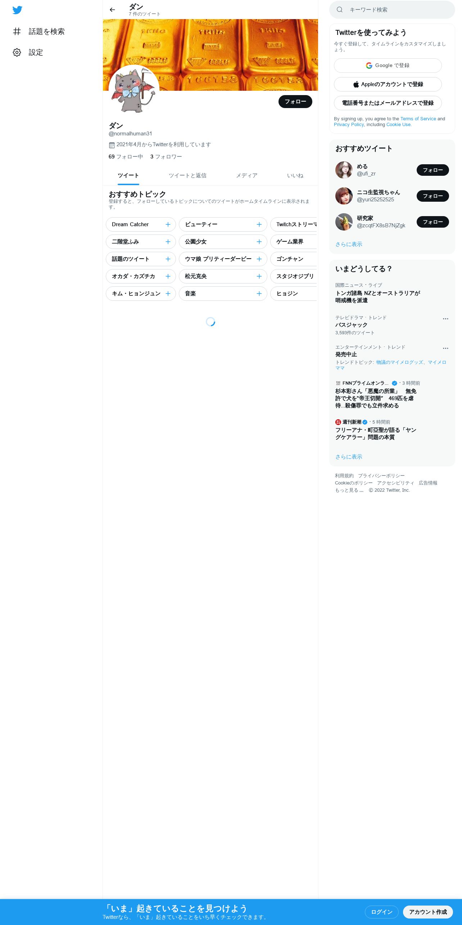Open 設定 settings gear
This screenshot has width=462, height=925.
pyautogui.click(x=28, y=52)
